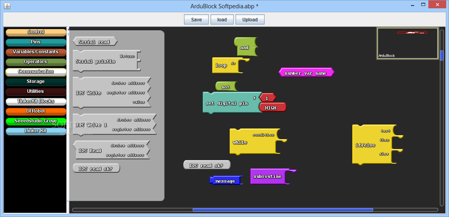Collapse the block drawer with the arrow

tap(68, 29)
